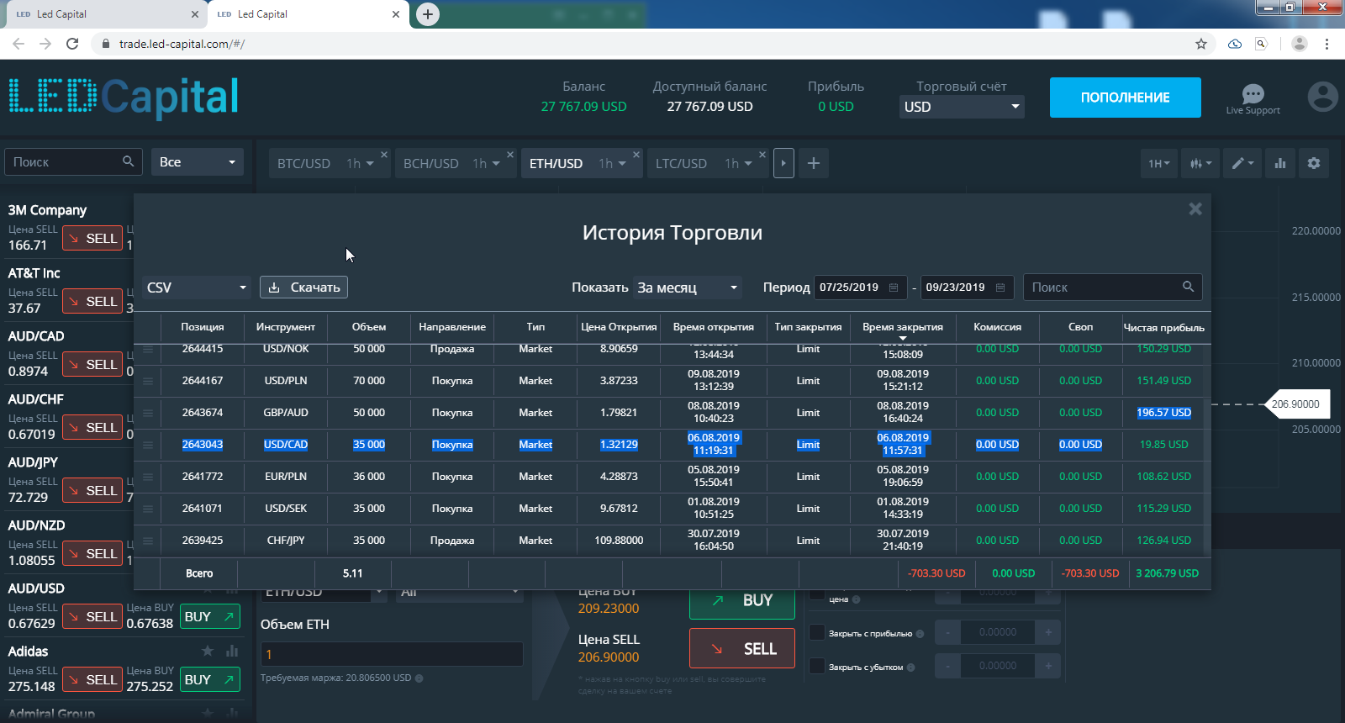The width and height of the screenshot is (1345, 723).
Task: Switch to the BCH/USD chart tab
Action: tap(431, 163)
